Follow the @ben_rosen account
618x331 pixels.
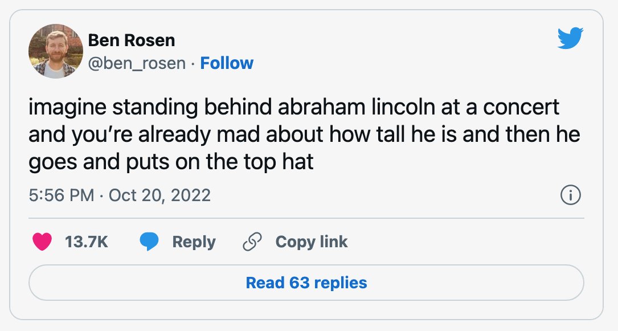227,63
